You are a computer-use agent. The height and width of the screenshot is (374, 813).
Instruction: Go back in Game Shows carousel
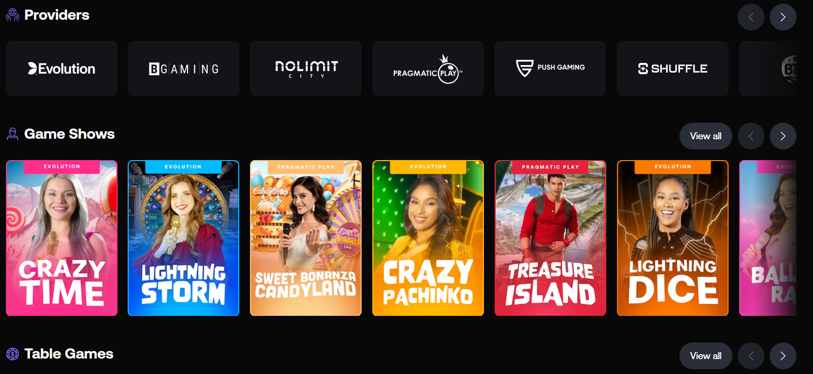tap(751, 136)
